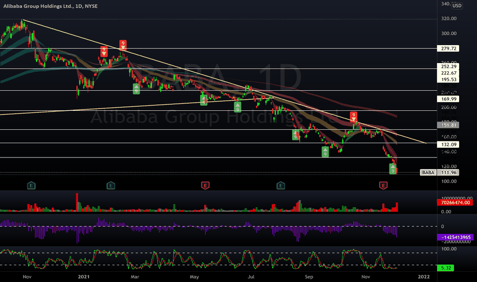477x282 pixels.
Task: Click the 2022 label on the time axis
Action: [424, 277]
